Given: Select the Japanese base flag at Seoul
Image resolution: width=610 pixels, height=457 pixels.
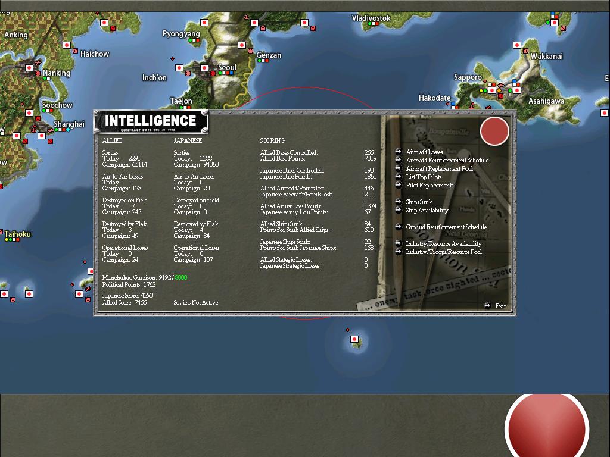Looking at the screenshot, I should click(x=204, y=68).
